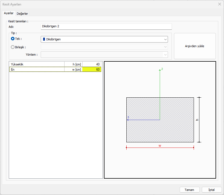Switch to the Değerler tab
224x195 pixels.
[22, 14]
